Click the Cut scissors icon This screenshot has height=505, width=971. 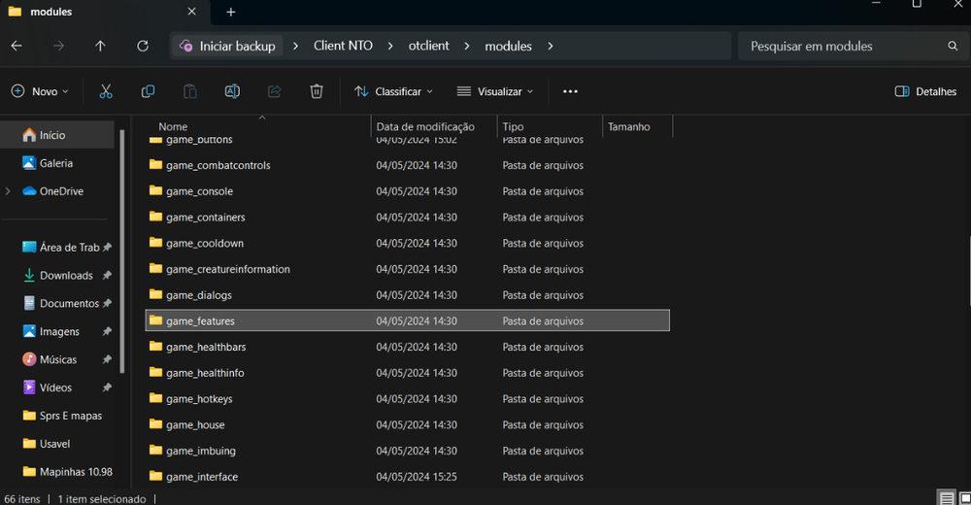[x=106, y=91]
